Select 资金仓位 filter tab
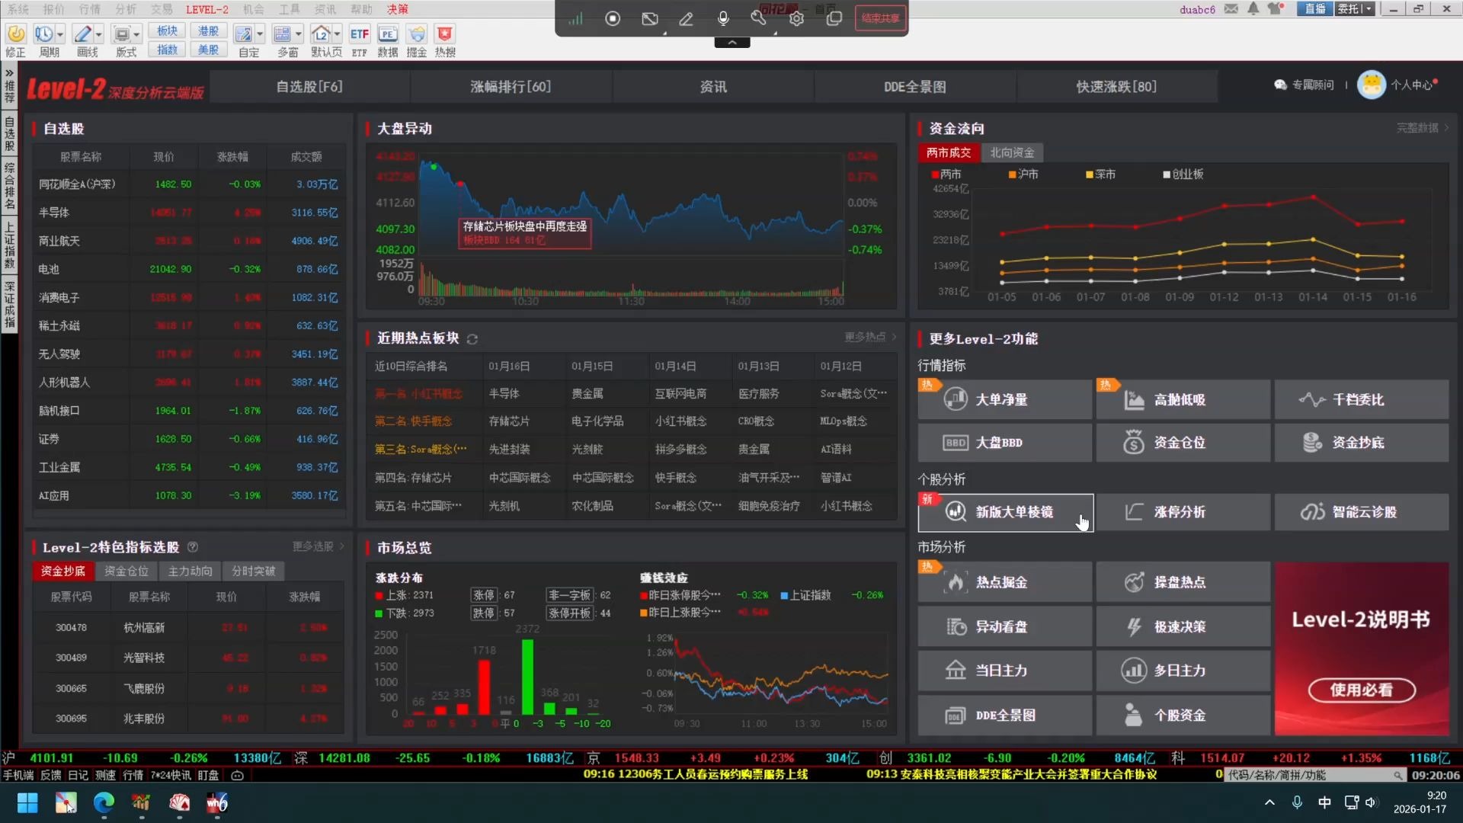This screenshot has height=823, width=1463. [126, 571]
